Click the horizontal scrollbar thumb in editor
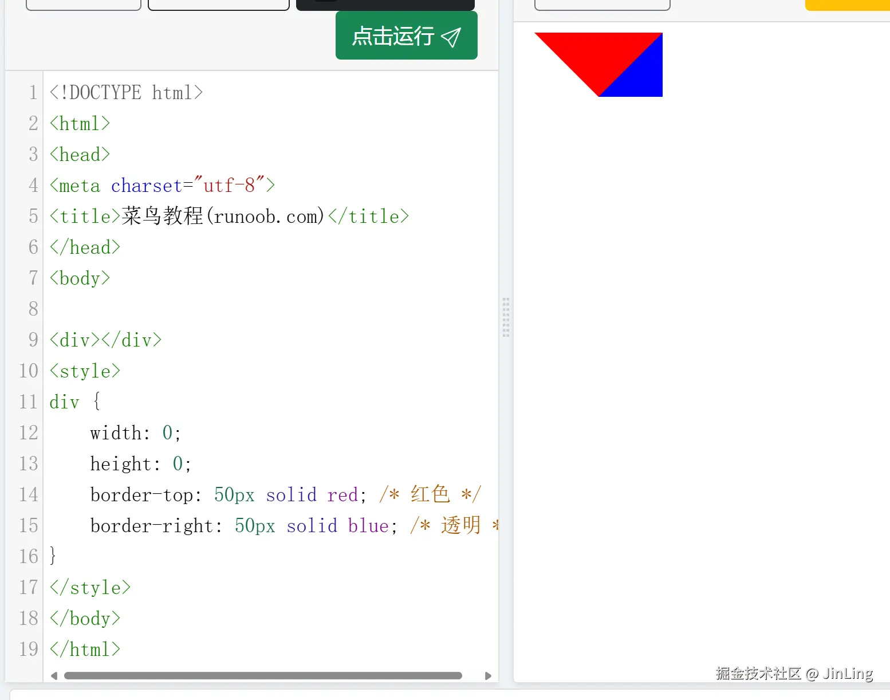This screenshot has height=700, width=890. [x=263, y=676]
